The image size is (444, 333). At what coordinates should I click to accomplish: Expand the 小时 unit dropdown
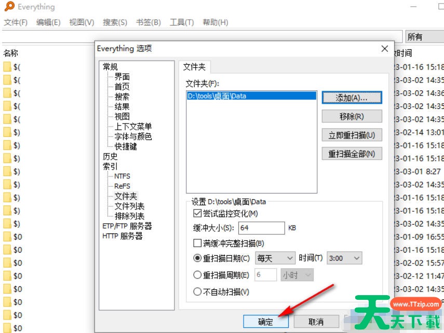pyautogui.click(x=297, y=275)
